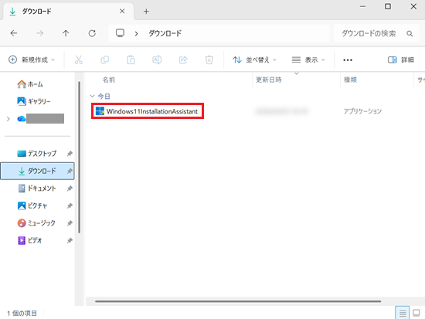Open ビデオ in the sidebar

30,240
